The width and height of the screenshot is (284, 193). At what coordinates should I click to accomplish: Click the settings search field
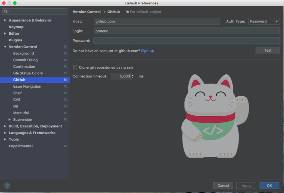click(x=35, y=12)
